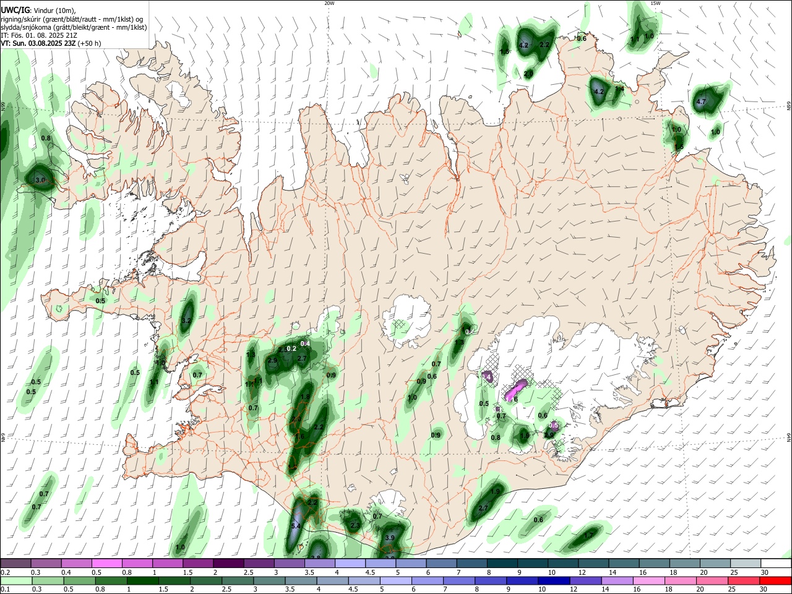Screen dimensions: 792x594
Task: Select the darkest green 1 swatch in the rain legend
Action: coord(142,581)
